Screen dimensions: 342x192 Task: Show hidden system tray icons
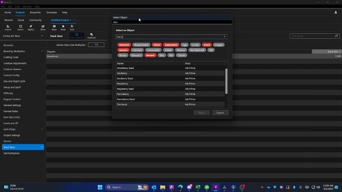coord(262,187)
